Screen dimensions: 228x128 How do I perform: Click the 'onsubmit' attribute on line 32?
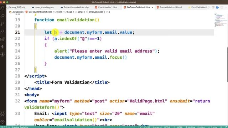click(180, 101)
